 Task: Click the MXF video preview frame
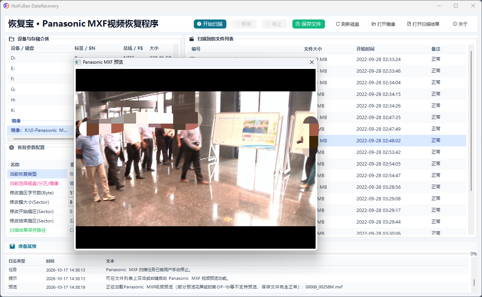tap(196, 159)
